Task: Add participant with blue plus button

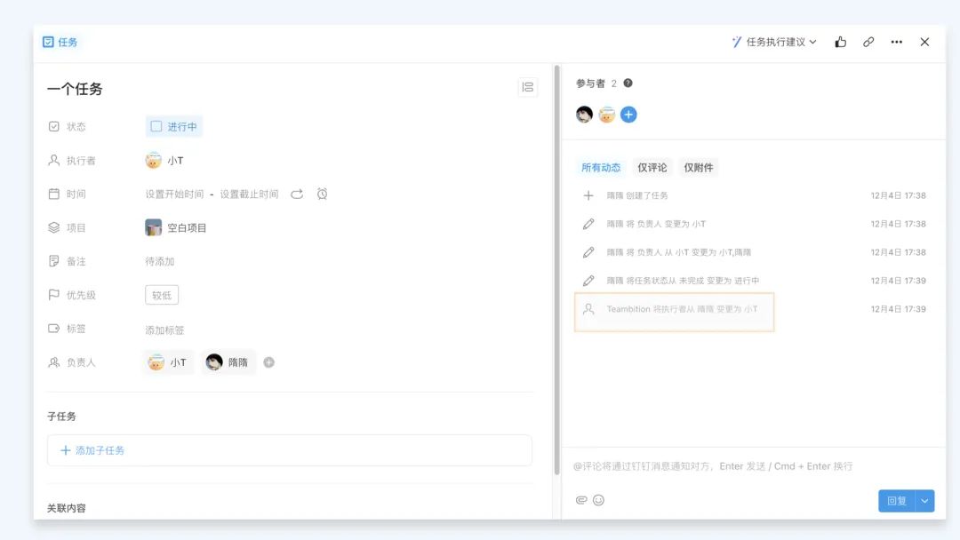Action: pos(628,115)
